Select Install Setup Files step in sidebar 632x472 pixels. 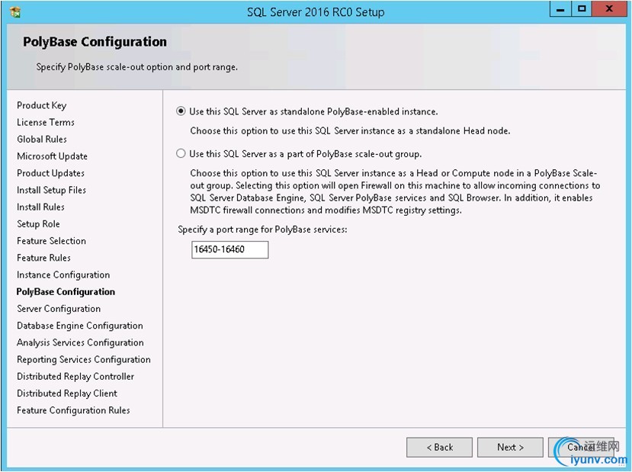point(51,190)
